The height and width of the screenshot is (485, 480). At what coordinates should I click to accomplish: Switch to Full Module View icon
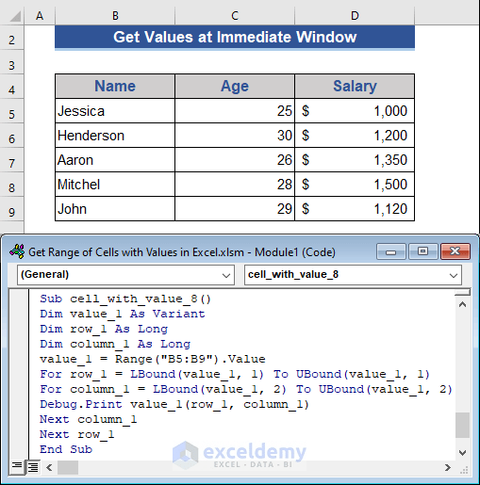(33, 467)
